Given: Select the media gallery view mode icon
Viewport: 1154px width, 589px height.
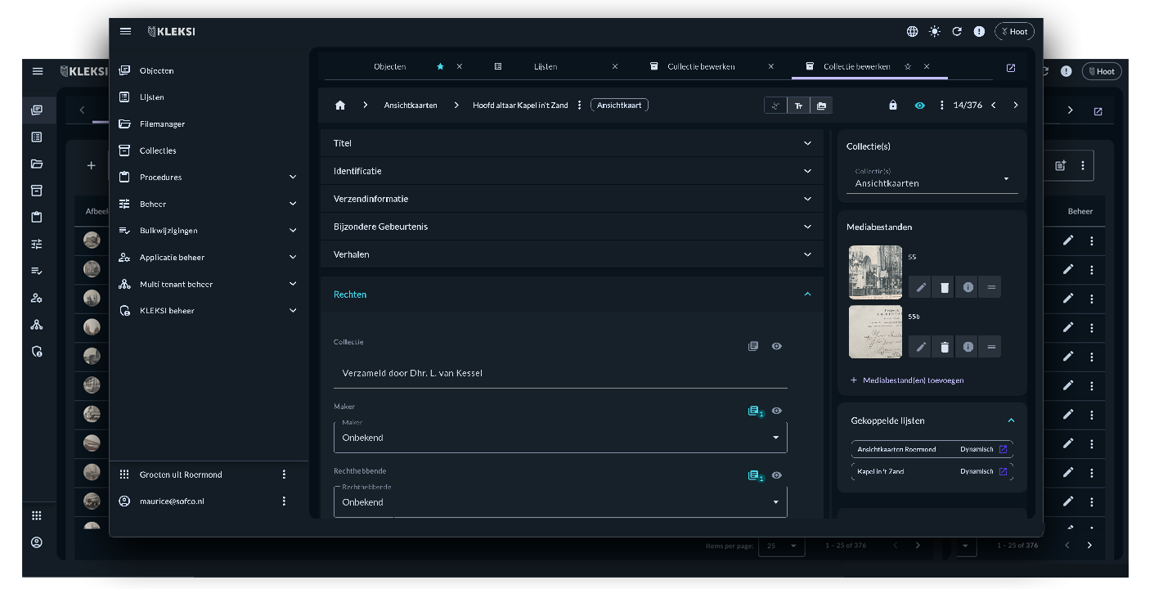Looking at the screenshot, I should (821, 106).
